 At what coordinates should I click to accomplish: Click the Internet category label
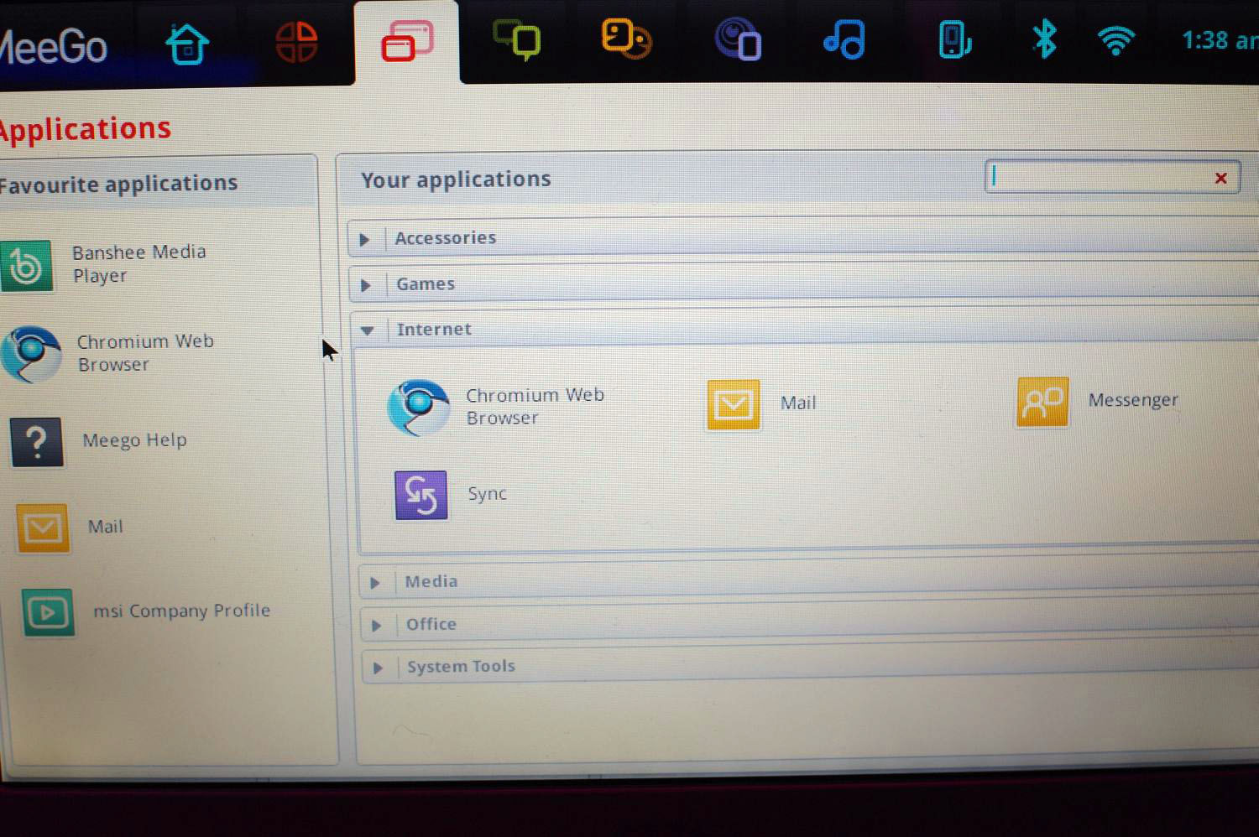(x=434, y=330)
